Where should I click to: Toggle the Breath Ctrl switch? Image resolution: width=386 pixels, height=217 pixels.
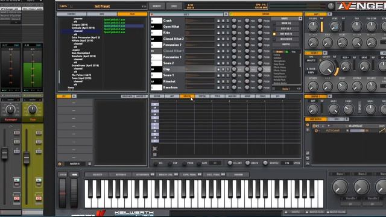176,175
